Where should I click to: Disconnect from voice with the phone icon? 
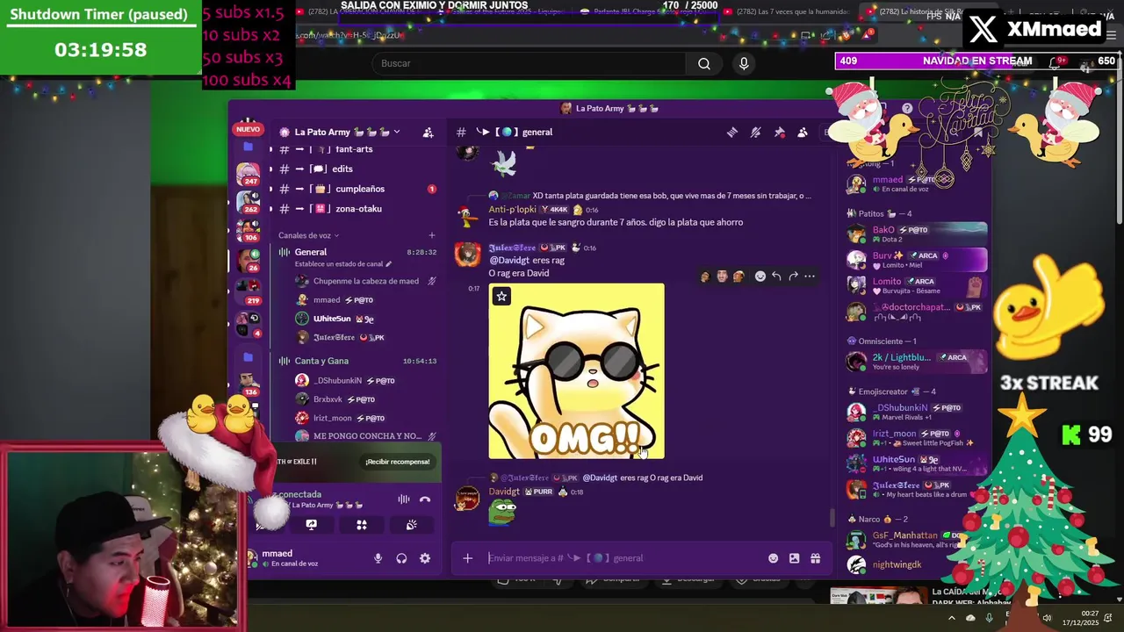pyautogui.click(x=425, y=499)
